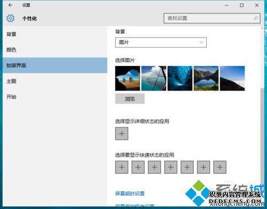Click the 浏览 browse button

tap(130, 99)
